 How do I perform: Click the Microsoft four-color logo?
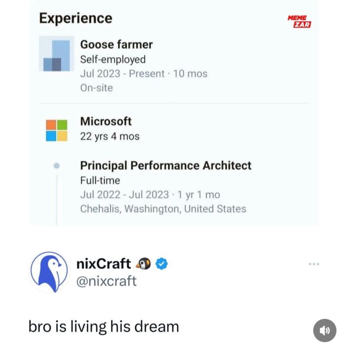tap(57, 130)
